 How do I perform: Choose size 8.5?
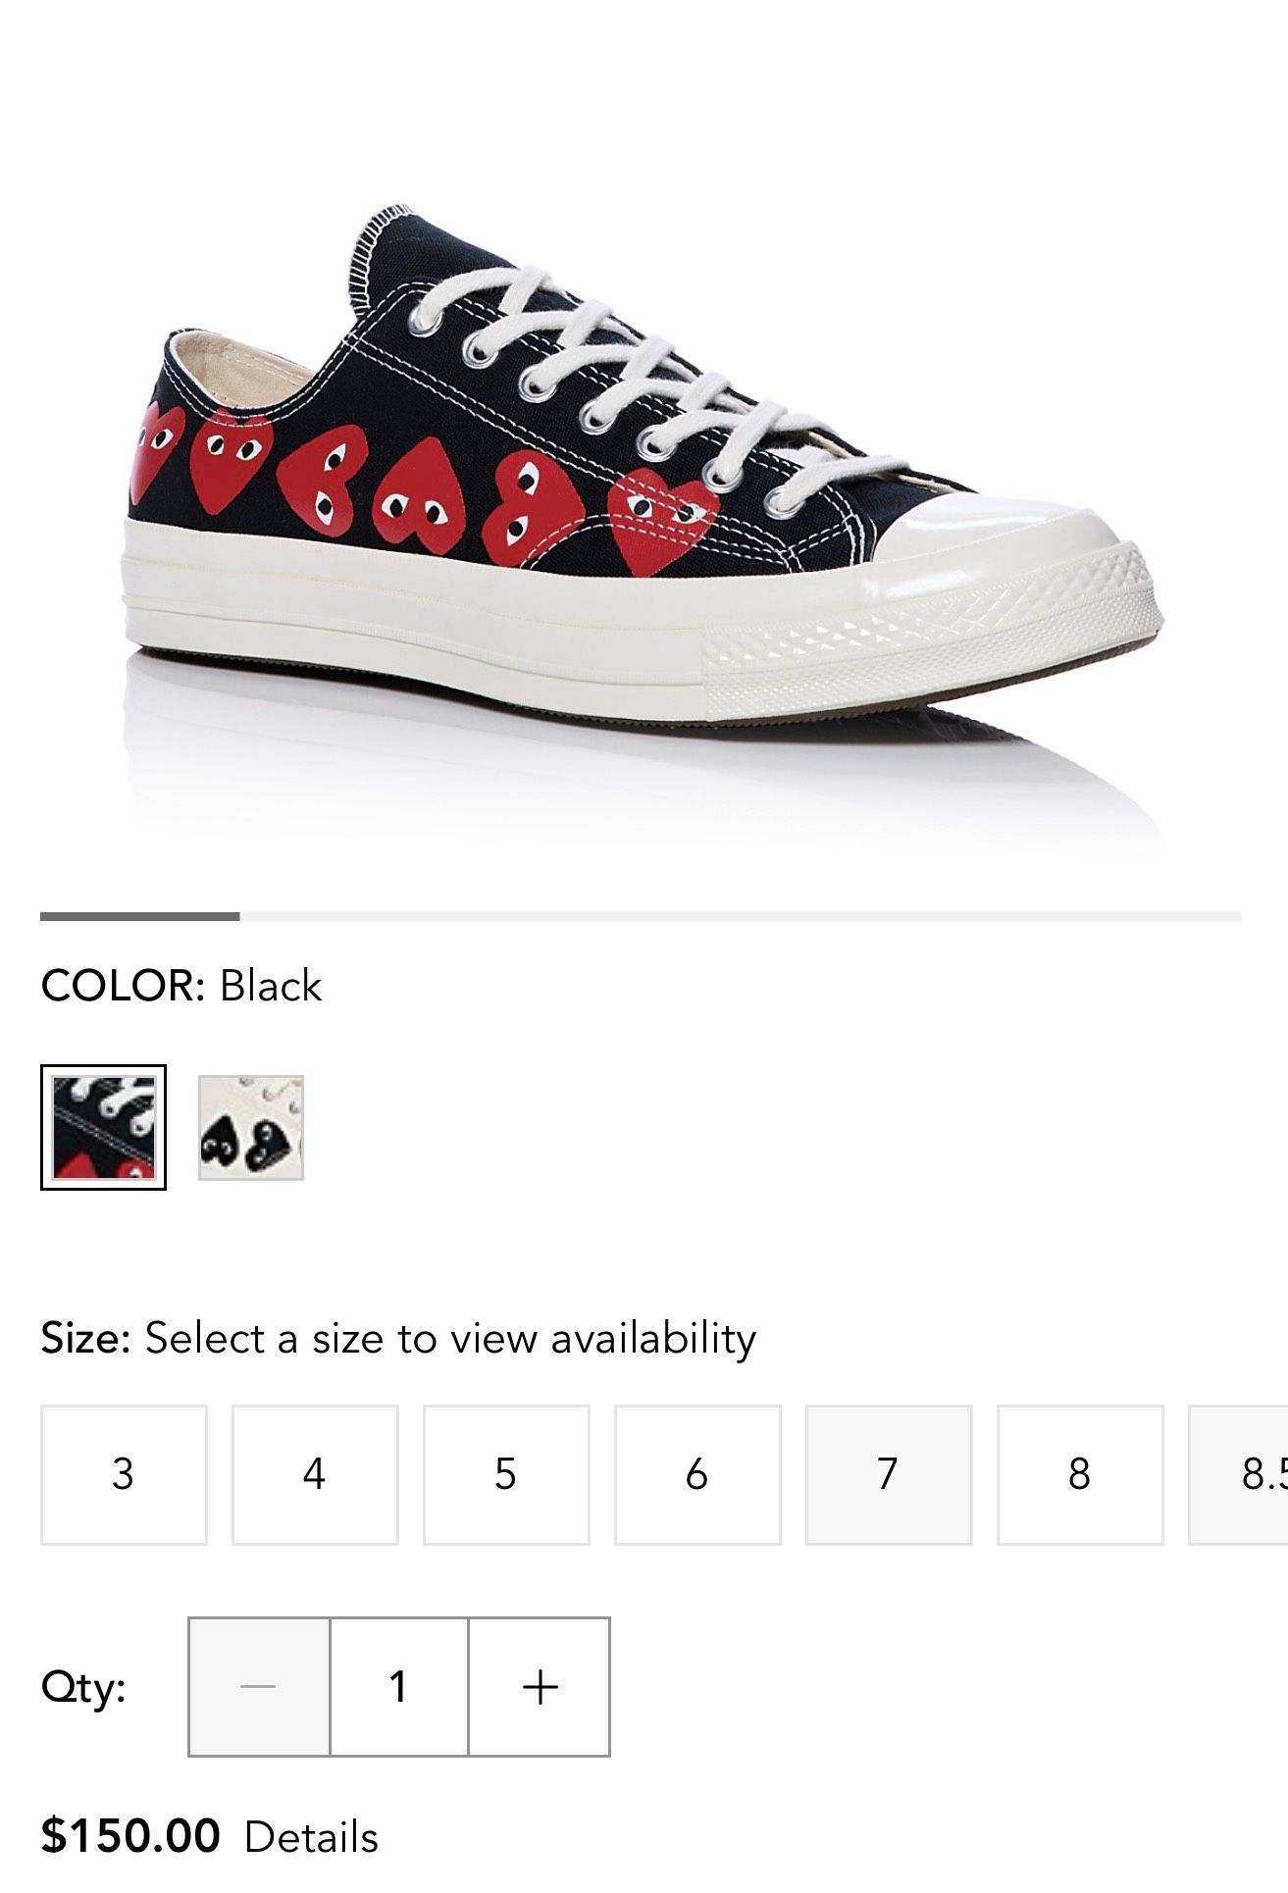tap(1239, 1474)
